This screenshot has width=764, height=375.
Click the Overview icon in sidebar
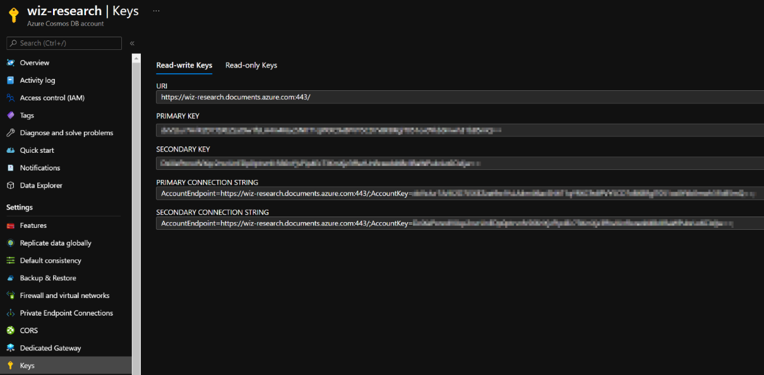(x=10, y=62)
